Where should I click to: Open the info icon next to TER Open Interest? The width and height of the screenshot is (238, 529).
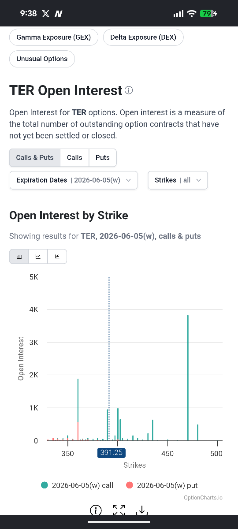pos(129,90)
